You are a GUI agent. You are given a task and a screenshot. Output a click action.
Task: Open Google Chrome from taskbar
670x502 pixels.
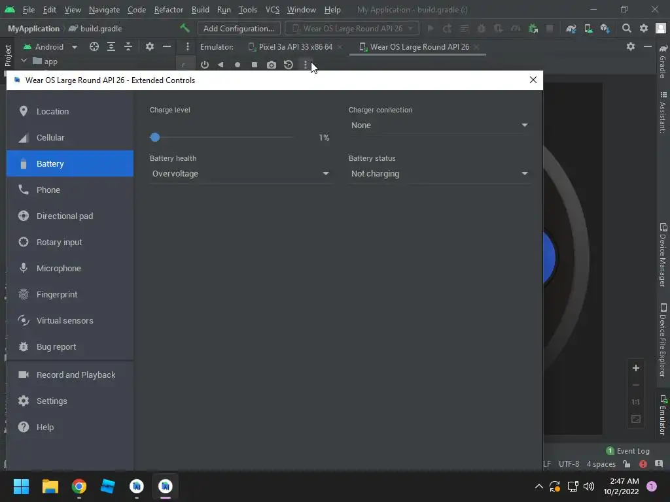79,486
